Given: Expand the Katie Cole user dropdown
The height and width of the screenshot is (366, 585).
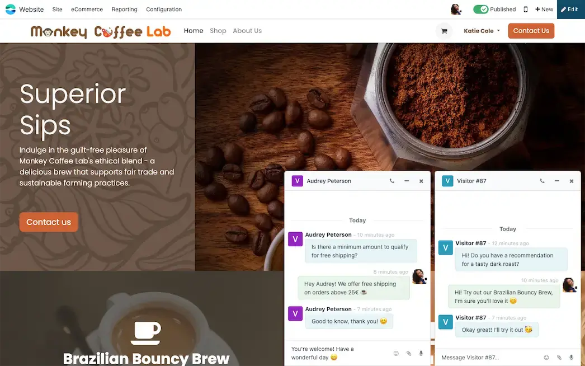Looking at the screenshot, I should 482,31.
